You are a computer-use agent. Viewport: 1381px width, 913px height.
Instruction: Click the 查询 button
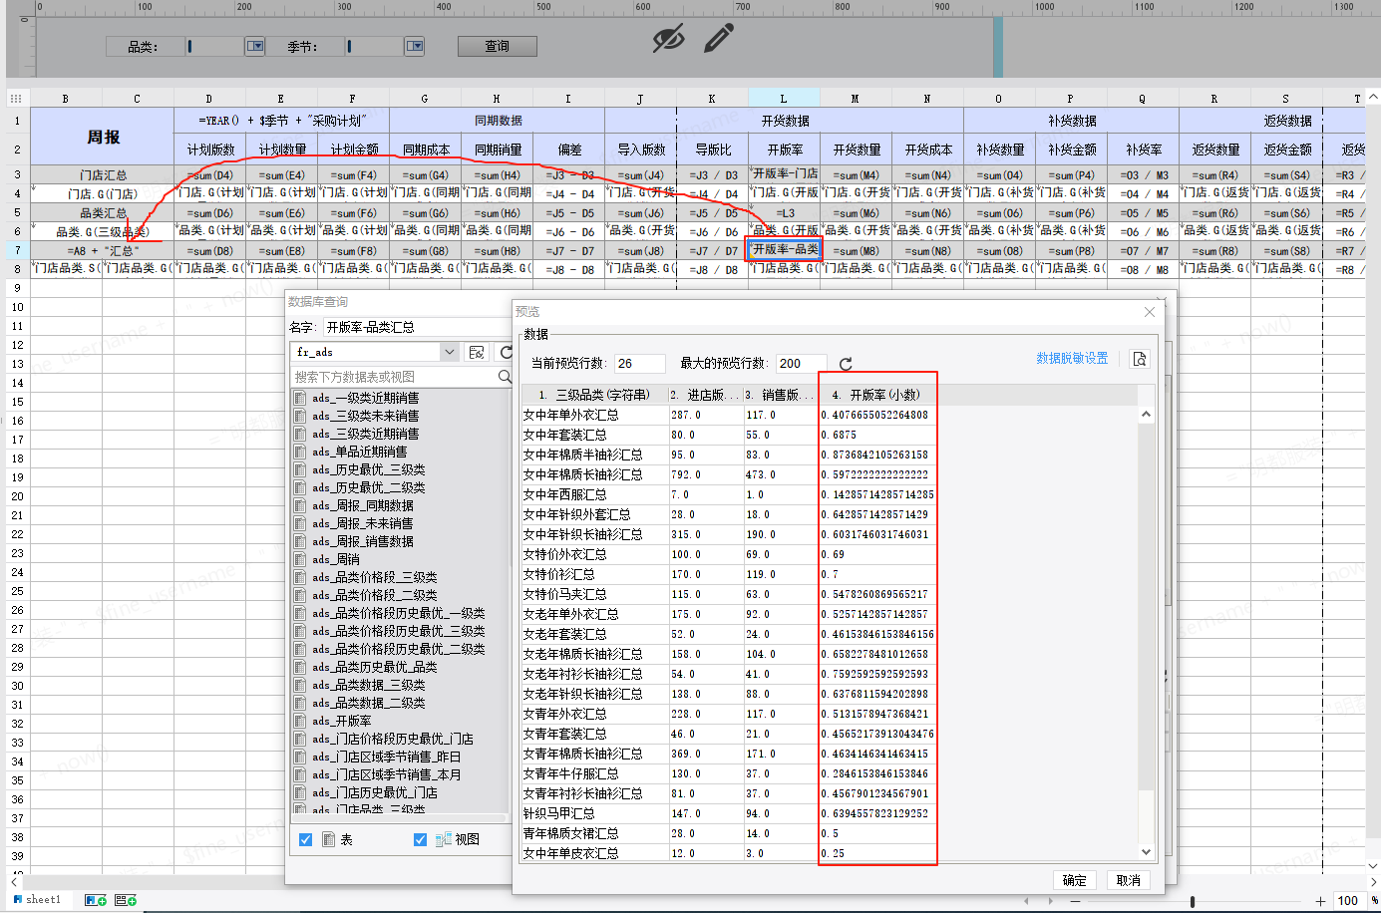(x=498, y=46)
